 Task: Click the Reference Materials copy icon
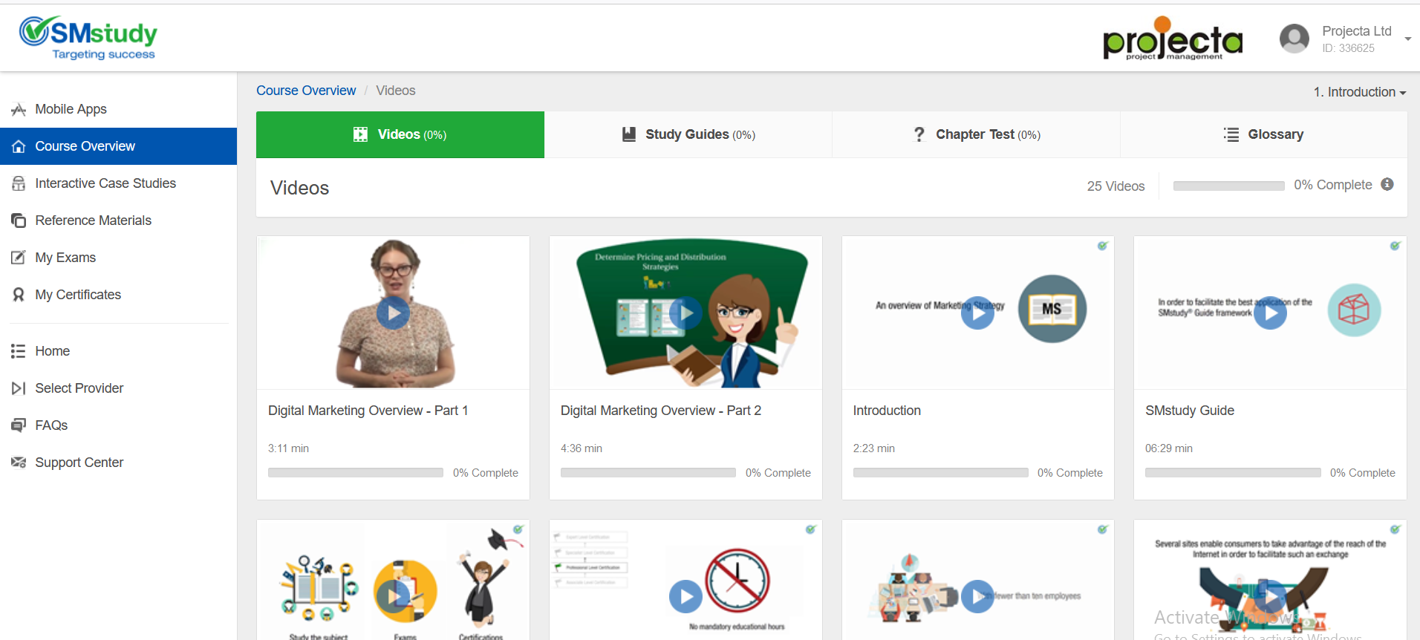(19, 221)
